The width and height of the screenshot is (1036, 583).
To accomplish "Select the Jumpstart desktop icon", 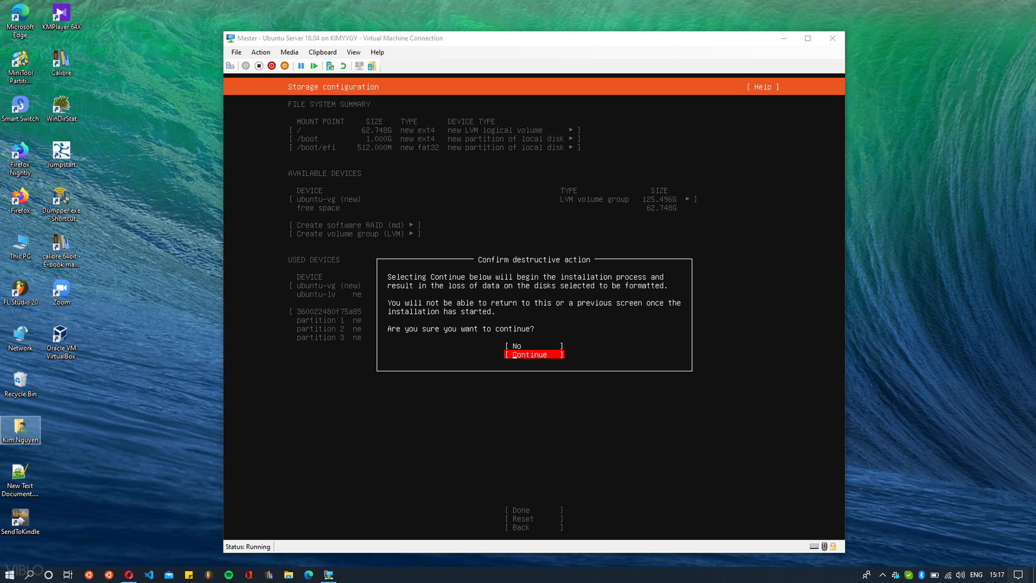I will (x=62, y=155).
